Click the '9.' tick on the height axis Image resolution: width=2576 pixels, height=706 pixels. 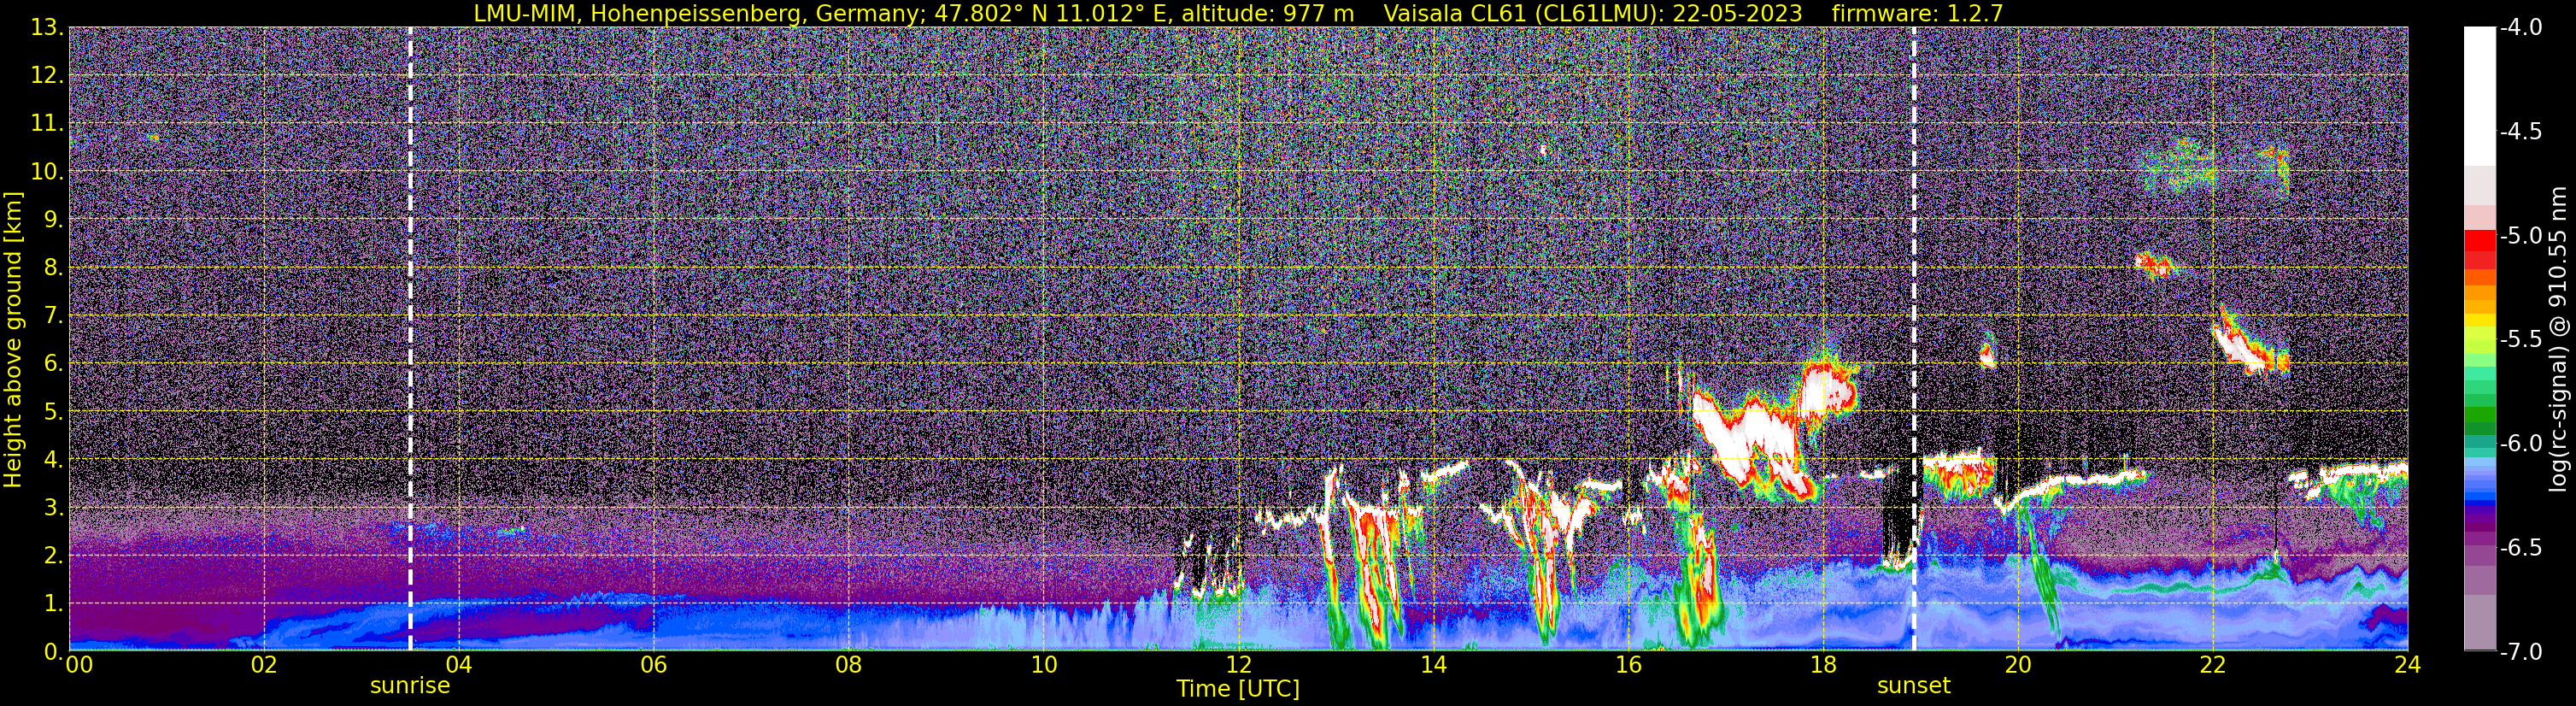[x=53, y=220]
